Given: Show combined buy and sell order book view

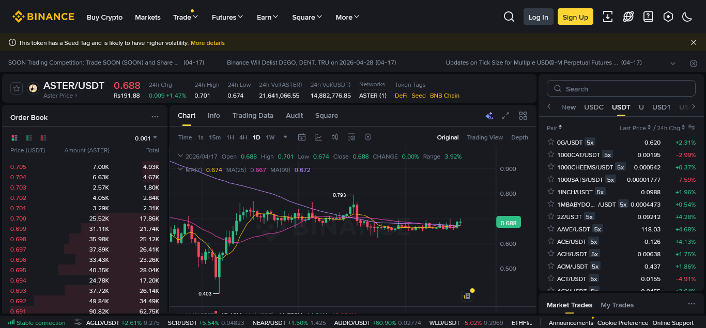Looking at the screenshot, I should 14,138.
